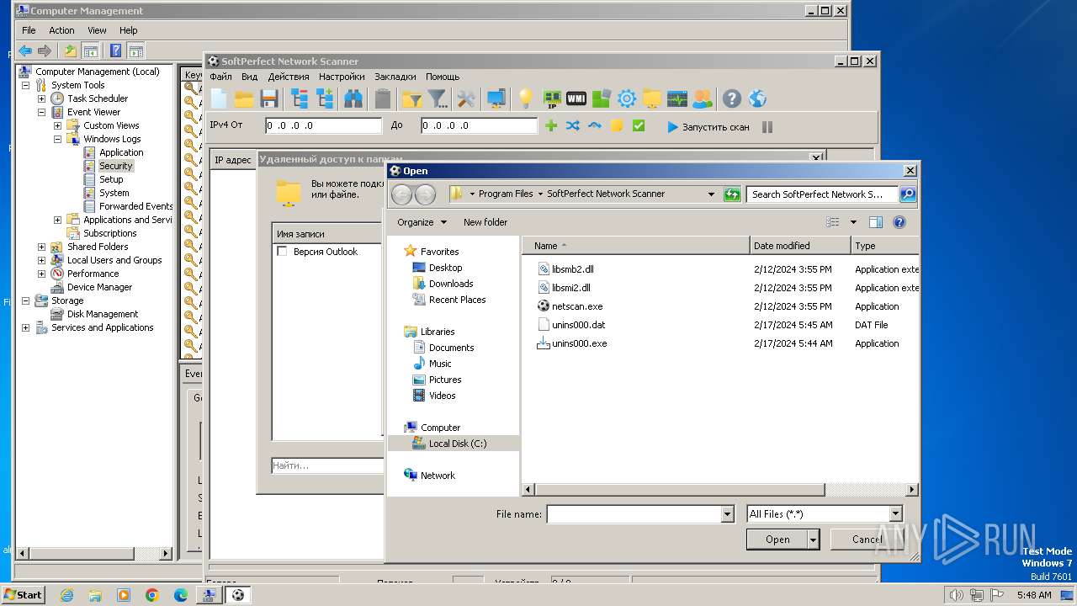Click the New folder button
The image size is (1077, 606).
coord(485,222)
